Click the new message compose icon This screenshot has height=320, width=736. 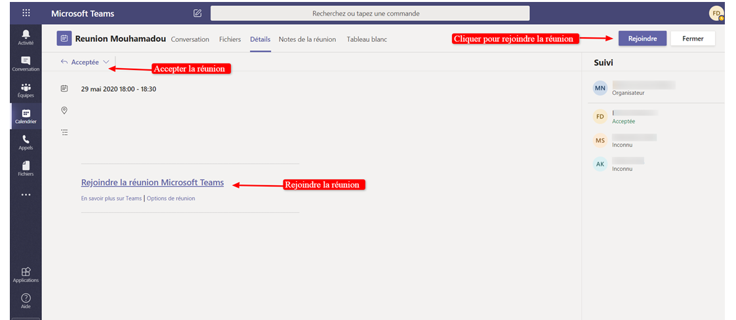pos(197,13)
